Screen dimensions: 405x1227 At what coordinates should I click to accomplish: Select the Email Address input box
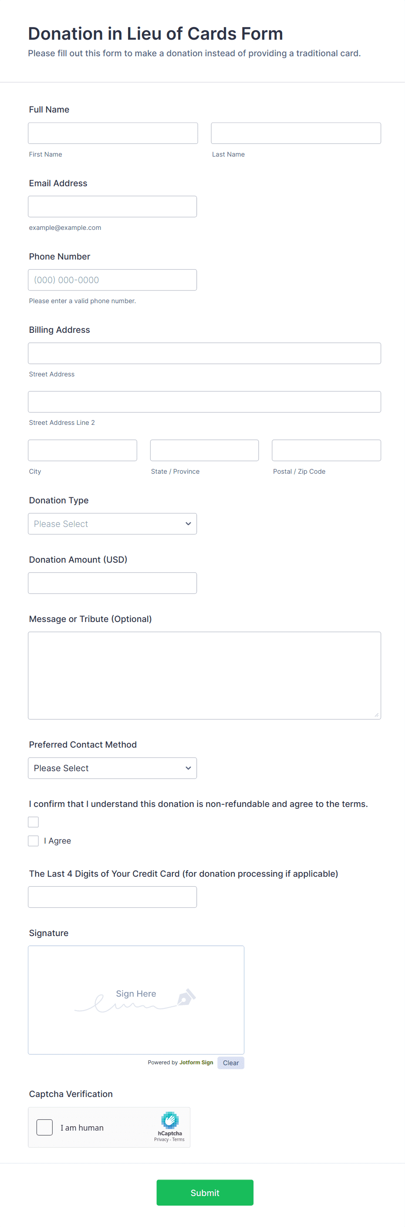(112, 207)
